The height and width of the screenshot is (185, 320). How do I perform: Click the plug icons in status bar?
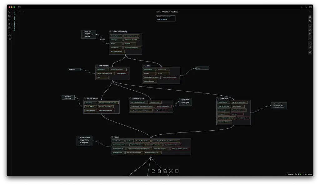click(x=299, y=174)
